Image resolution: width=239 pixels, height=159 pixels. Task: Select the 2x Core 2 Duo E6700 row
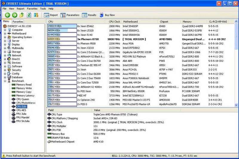pos(140,61)
